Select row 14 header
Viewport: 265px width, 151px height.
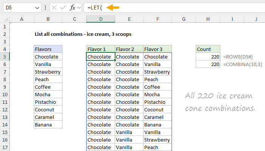(x=5, y=125)
